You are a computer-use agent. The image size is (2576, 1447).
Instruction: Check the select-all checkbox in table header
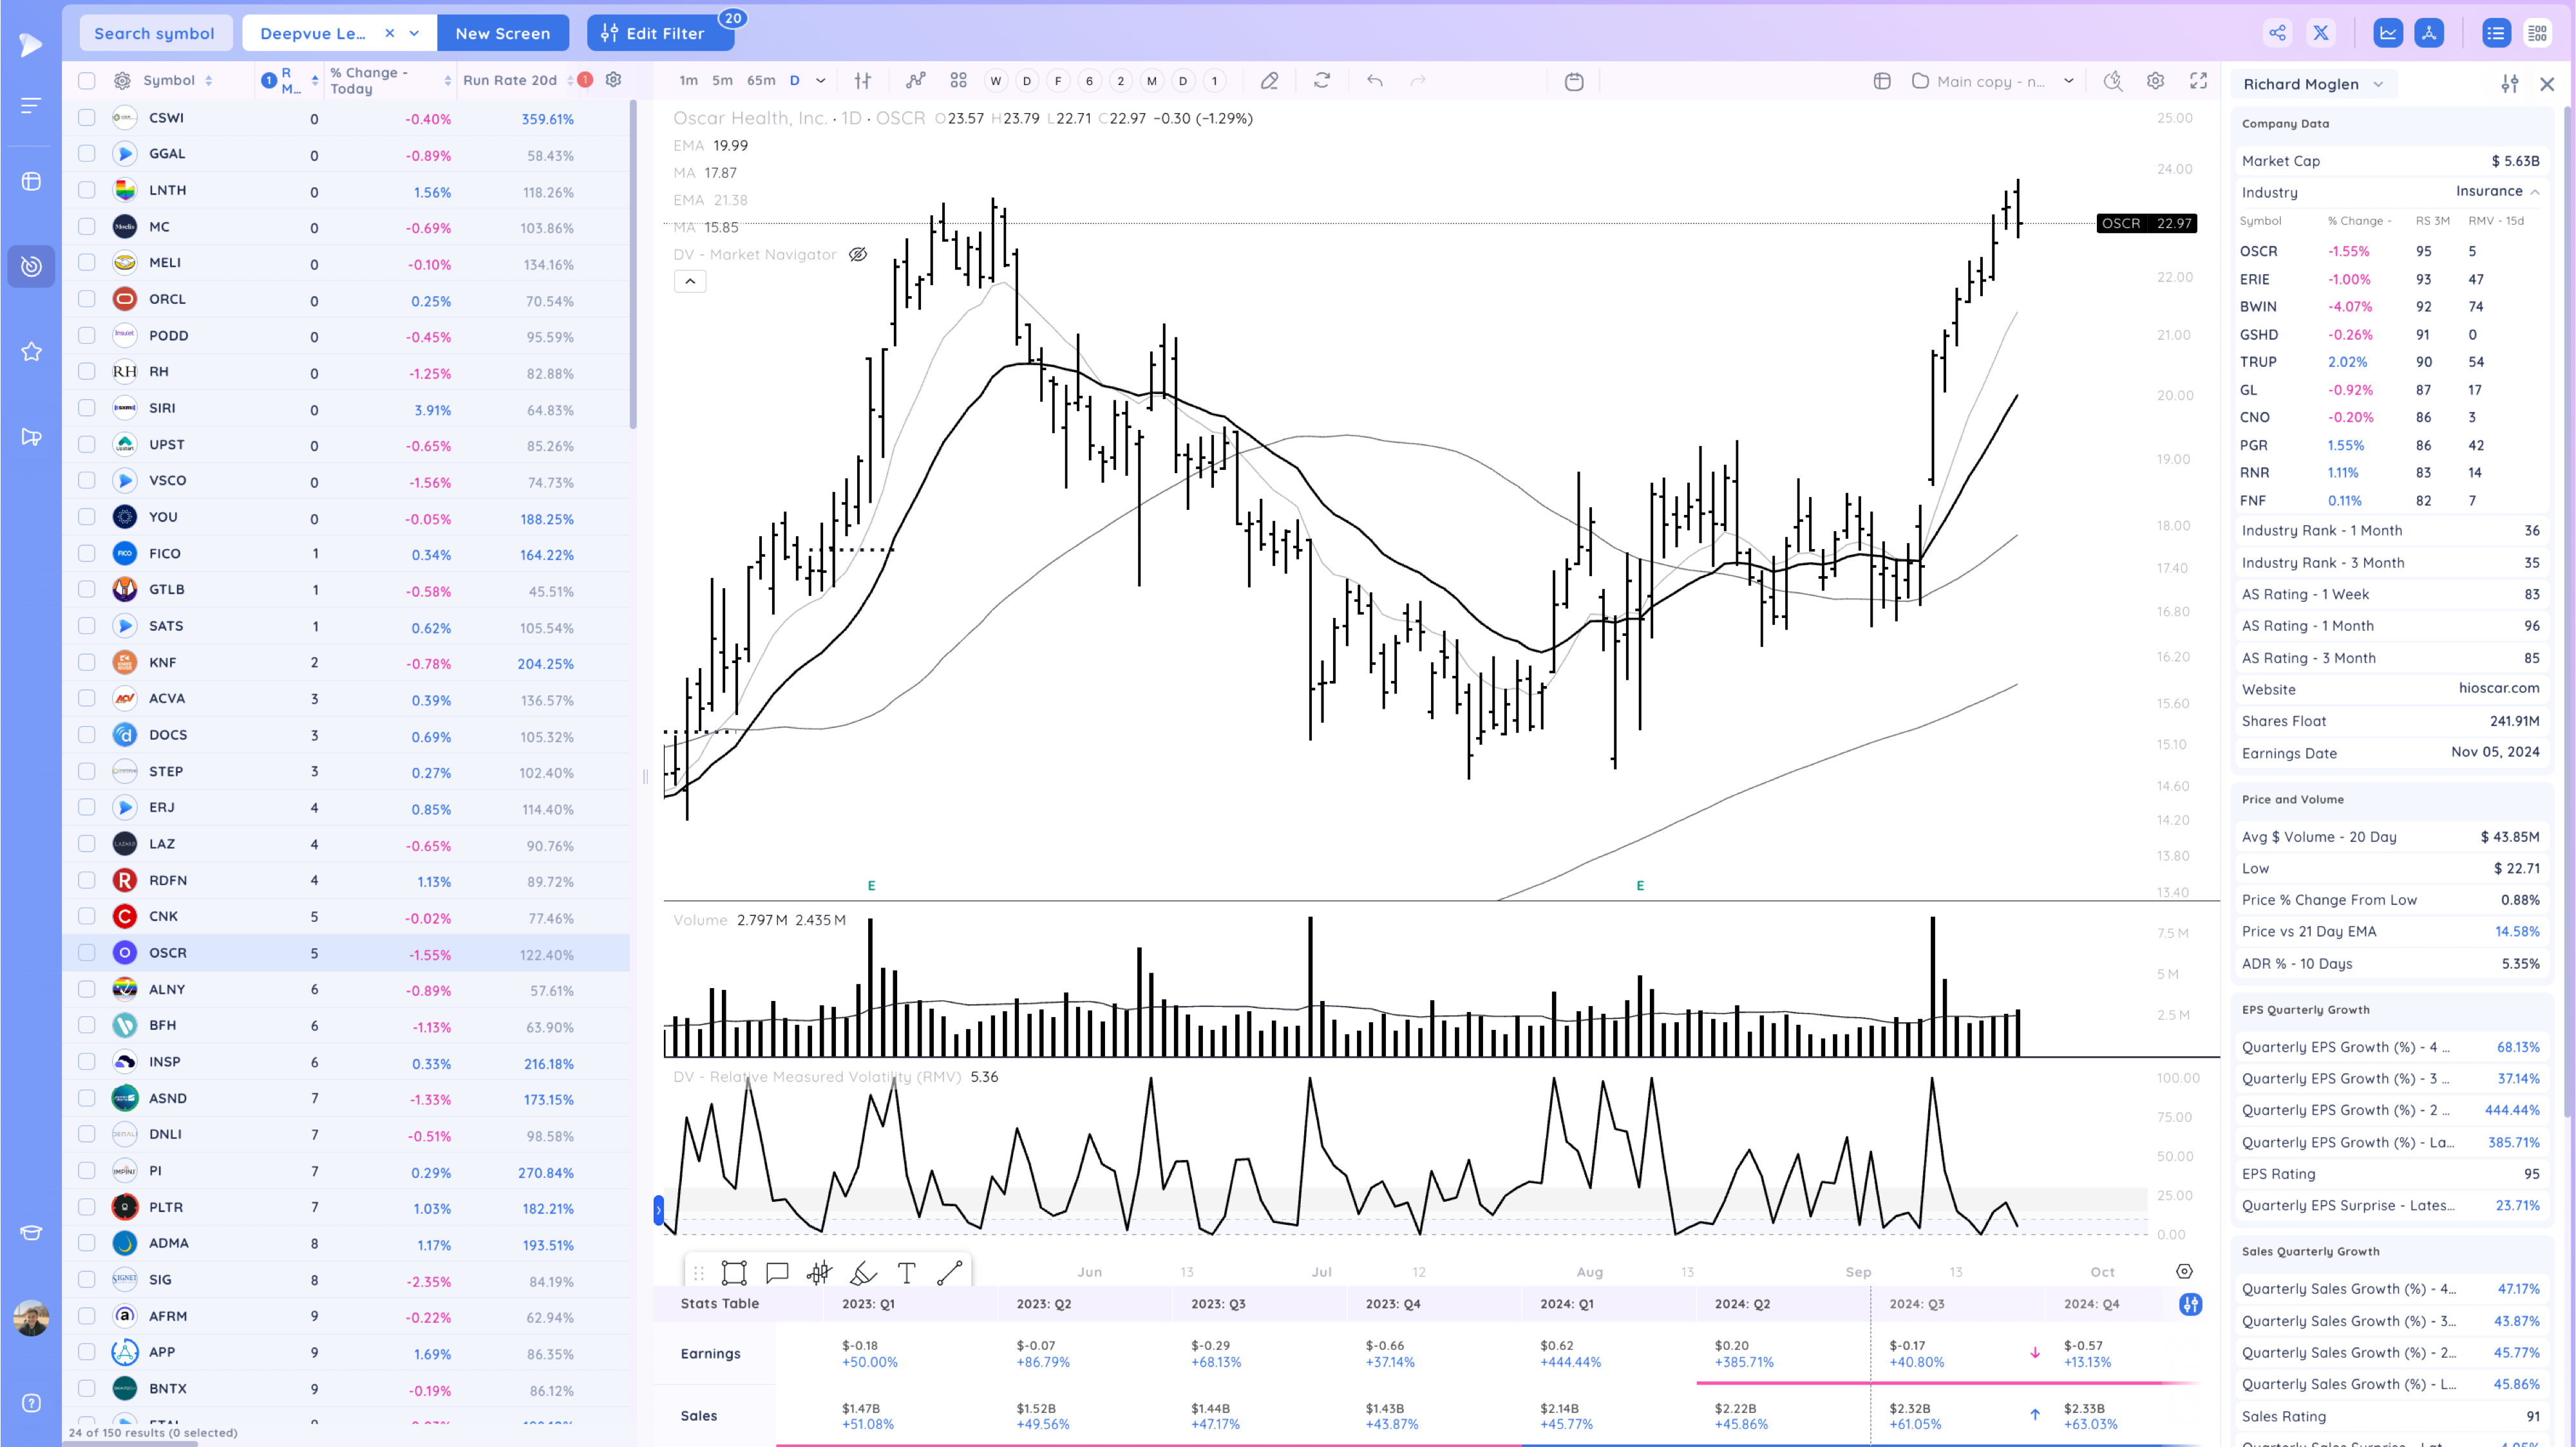[x=87, y=81]
